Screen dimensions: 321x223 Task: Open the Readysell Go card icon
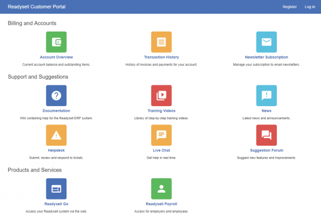(x=56, y=189)
